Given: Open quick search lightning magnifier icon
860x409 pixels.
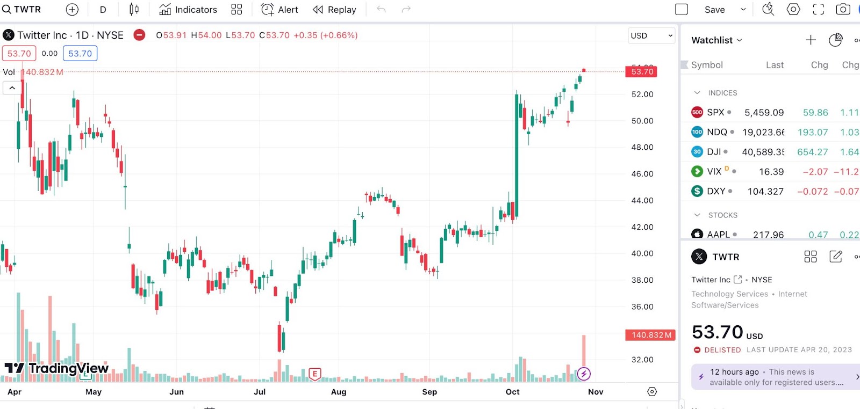Looking at the screenshot, I should [x=768, y=9].
